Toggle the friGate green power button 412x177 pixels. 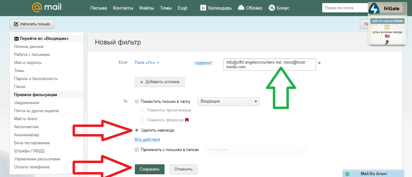coord(387,27)
